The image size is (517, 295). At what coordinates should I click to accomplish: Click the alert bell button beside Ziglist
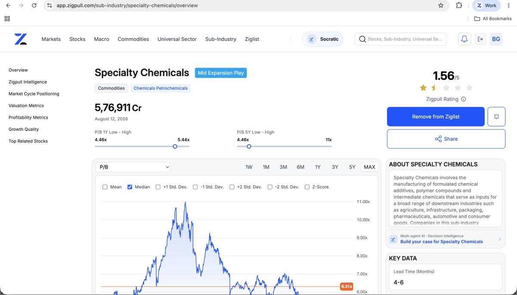pyautogui.click(x=496, y=117)
